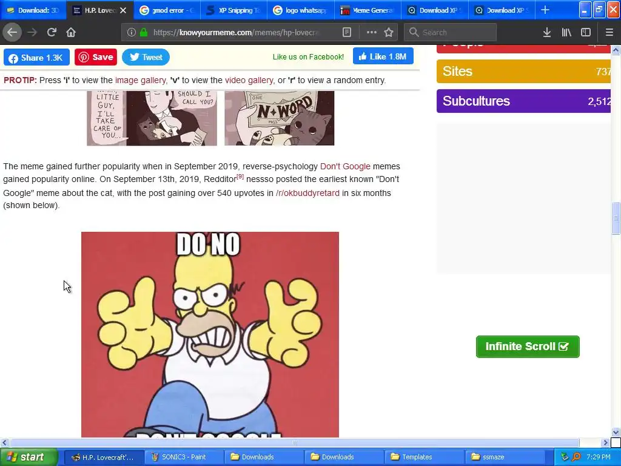
Task: Close the H.P. Lovecraft tab
Action: [x=123, y=10]
